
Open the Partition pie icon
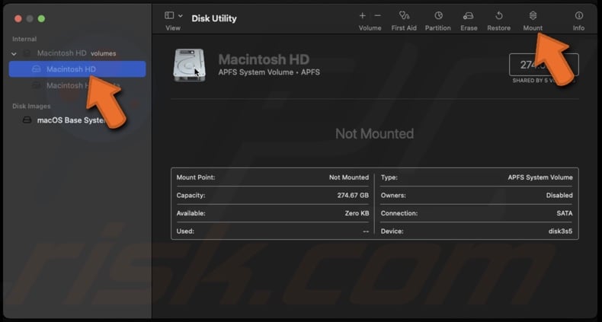point(438,15)
